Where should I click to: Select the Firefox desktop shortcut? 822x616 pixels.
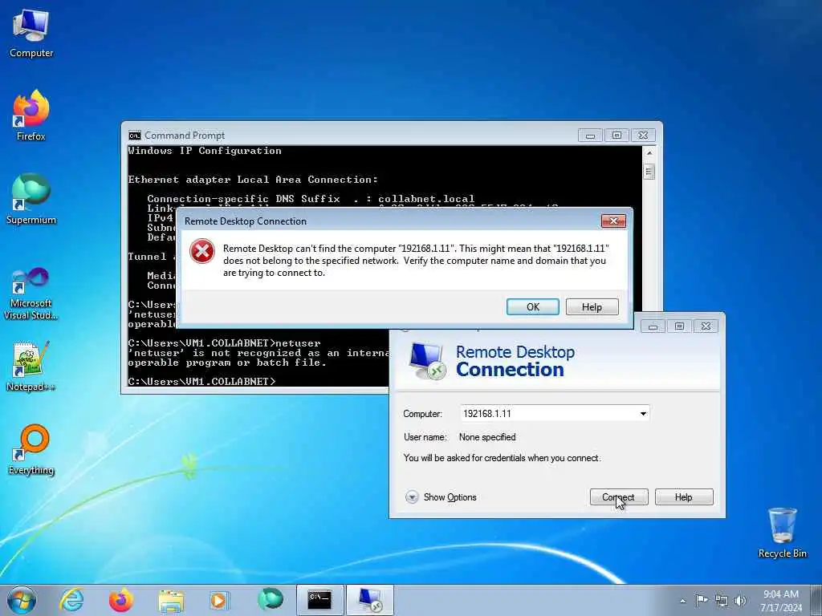tap(31, 115)
